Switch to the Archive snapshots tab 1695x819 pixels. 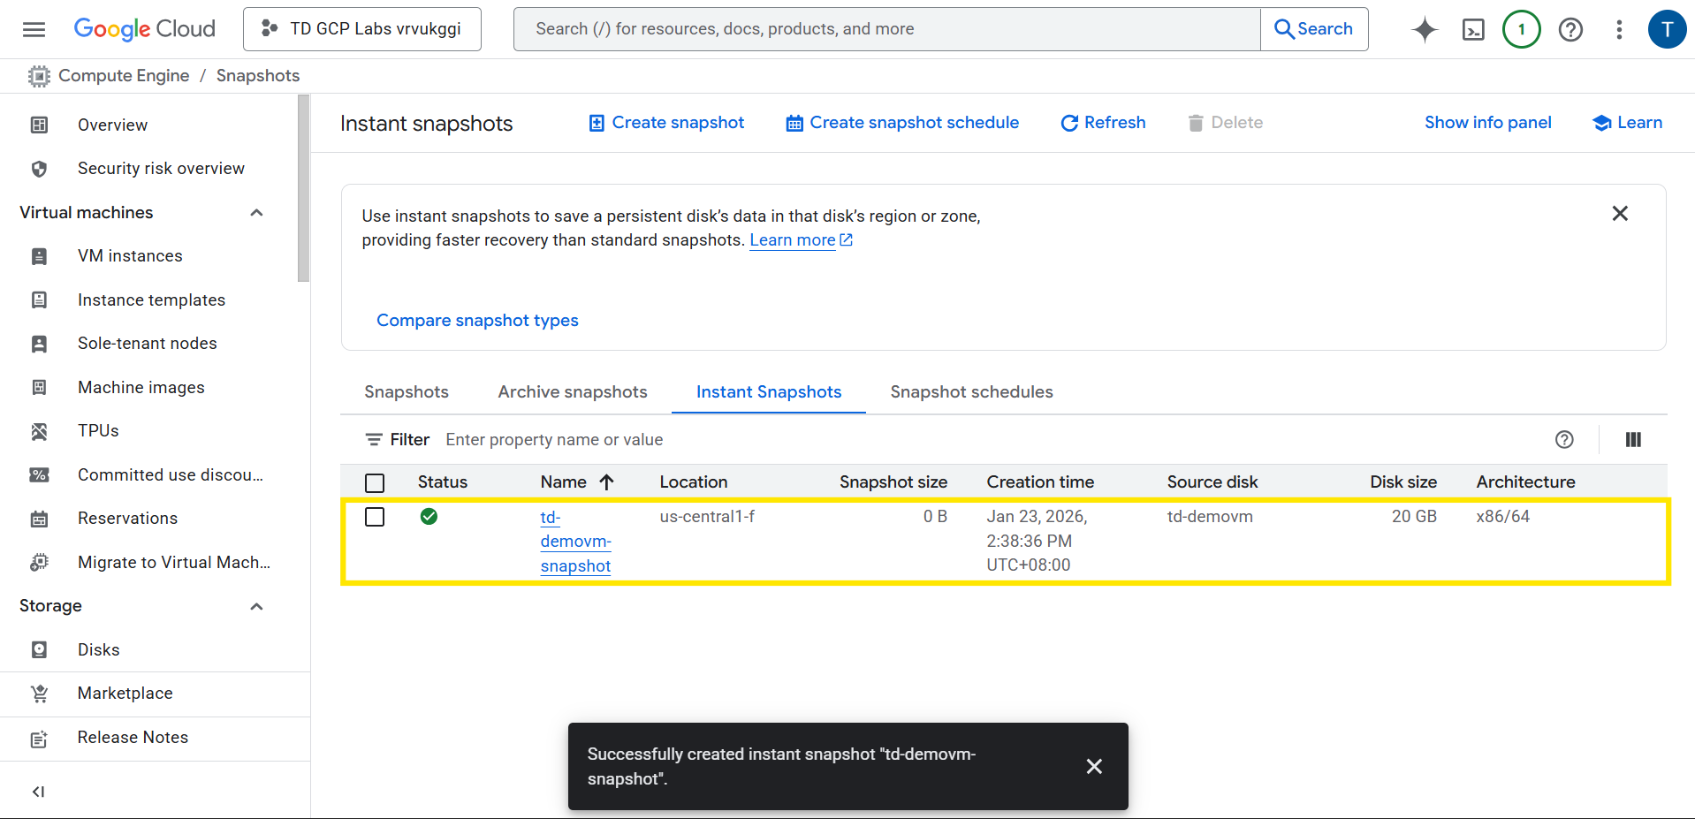point(572,391)
